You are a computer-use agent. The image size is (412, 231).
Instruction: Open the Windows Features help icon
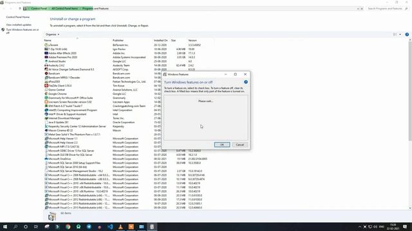tap(246, 82)
